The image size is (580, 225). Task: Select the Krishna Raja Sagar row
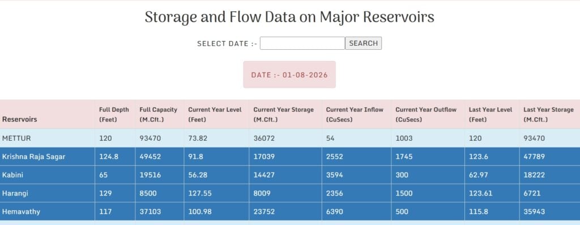coord(290,157)
